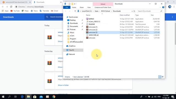Open volume control in system tray
Image resolution: width=176 pixels, height=99 pixels.
point(155,97)
